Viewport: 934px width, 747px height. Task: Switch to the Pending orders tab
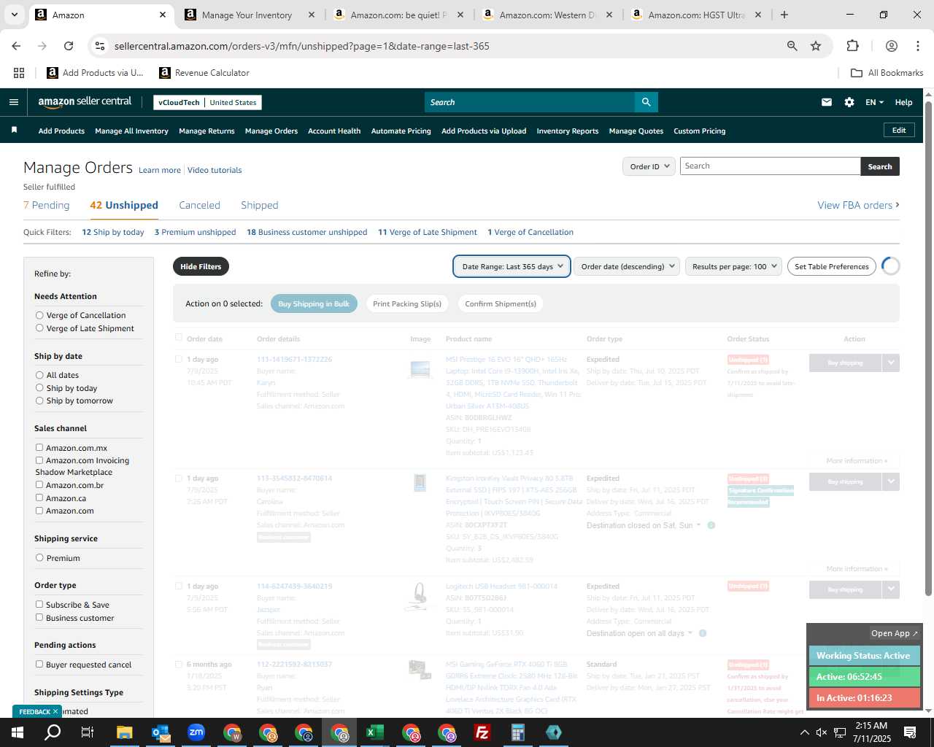[47, 205]
